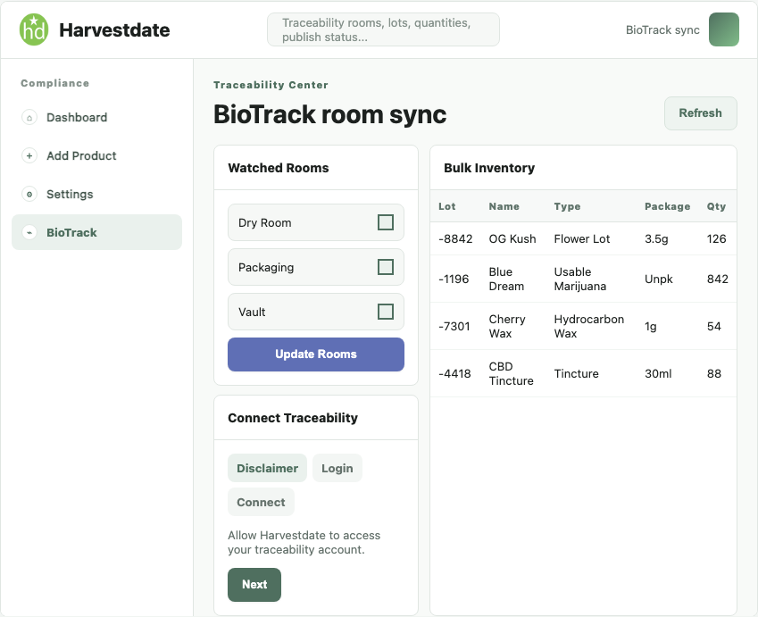Click the quantity 88 cell
758x617 pixels.
pyautogui.click(x=714, y=374)
